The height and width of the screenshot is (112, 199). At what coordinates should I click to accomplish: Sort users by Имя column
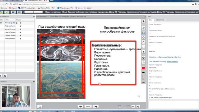point(10,20)
